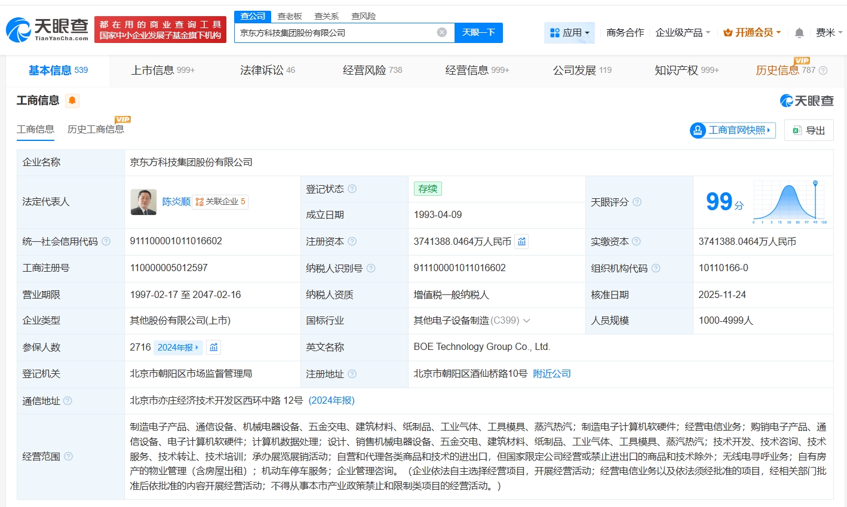Image resolution: width=847 pixels, height=507 pixels.
Task: Open insured headcount chart icon
Action: (214, 347)
